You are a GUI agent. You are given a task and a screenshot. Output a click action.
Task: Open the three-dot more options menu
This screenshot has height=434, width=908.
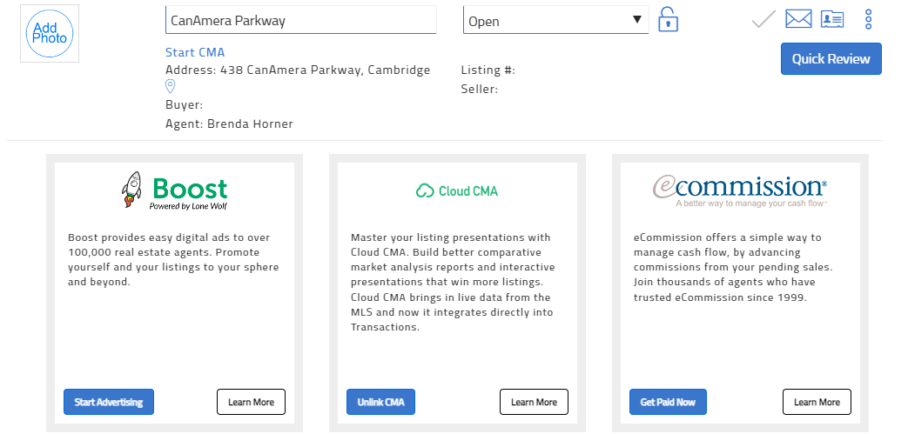pos(868,19)
